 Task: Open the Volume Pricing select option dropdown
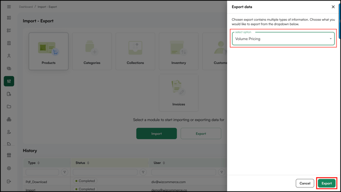click(283, 39)
